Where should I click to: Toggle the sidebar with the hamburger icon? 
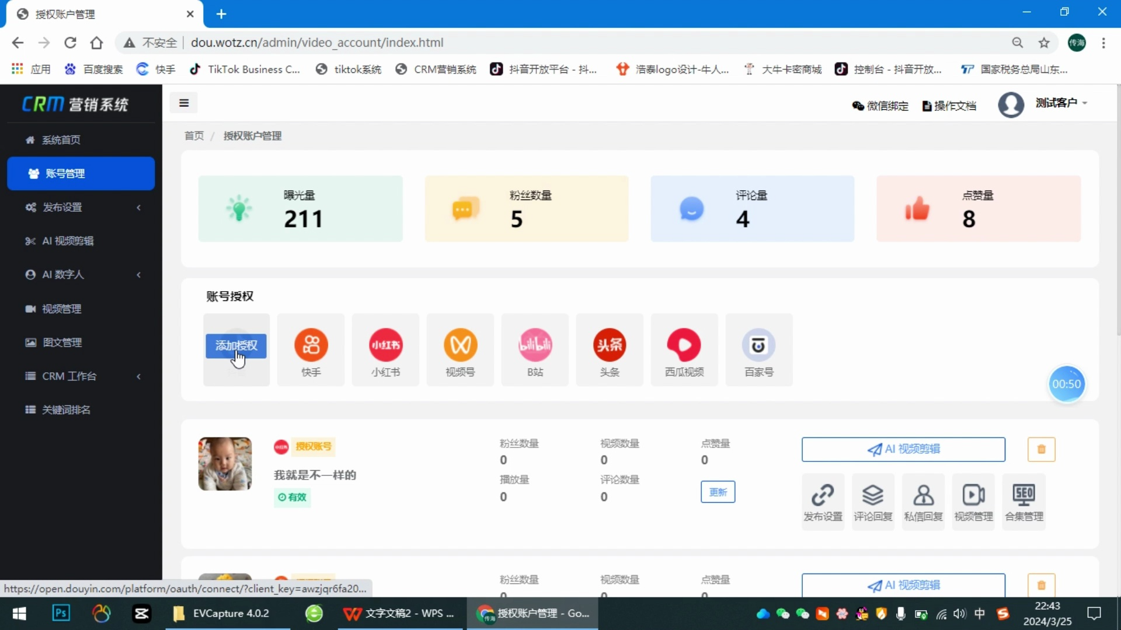click(x=184, y=103)
